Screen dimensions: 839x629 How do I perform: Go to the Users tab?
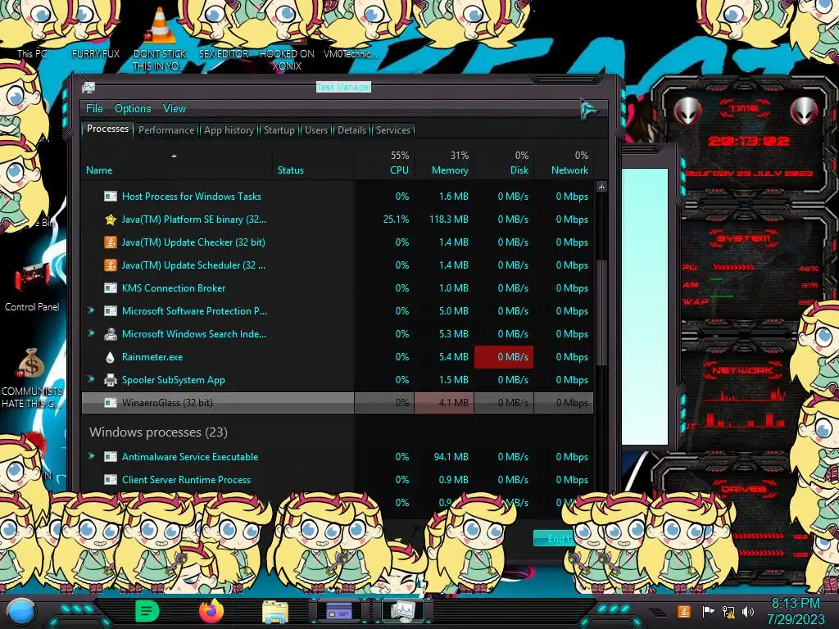(x=315, y=130)
